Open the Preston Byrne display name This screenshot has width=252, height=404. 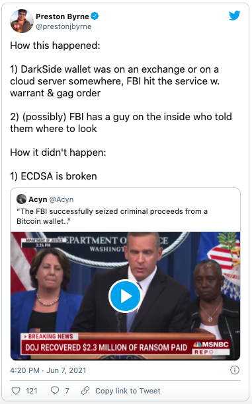point(62,17)
